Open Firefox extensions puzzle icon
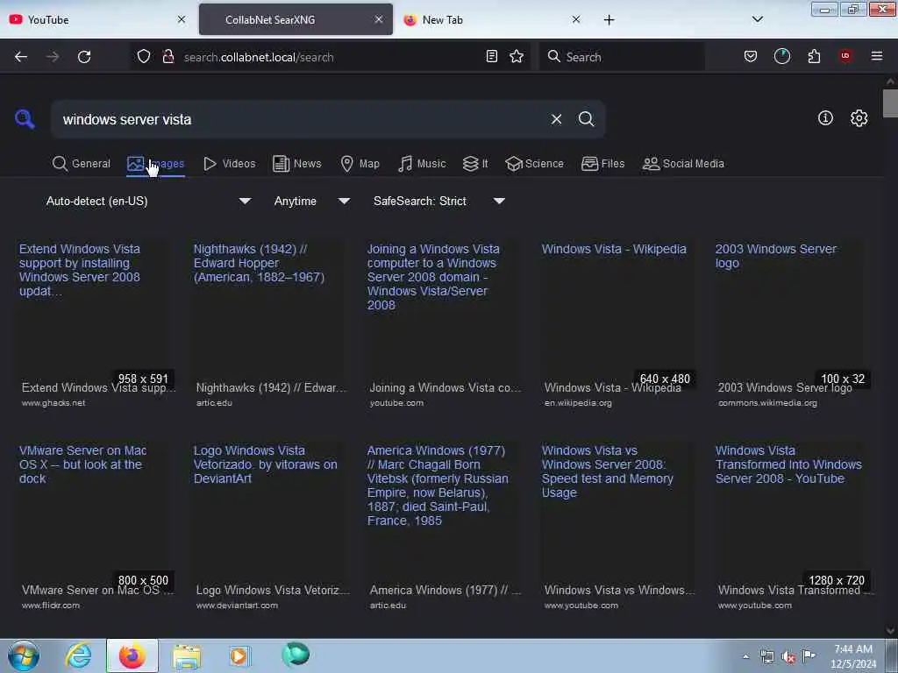Screen dimensions: 898x673 (814, 56)
